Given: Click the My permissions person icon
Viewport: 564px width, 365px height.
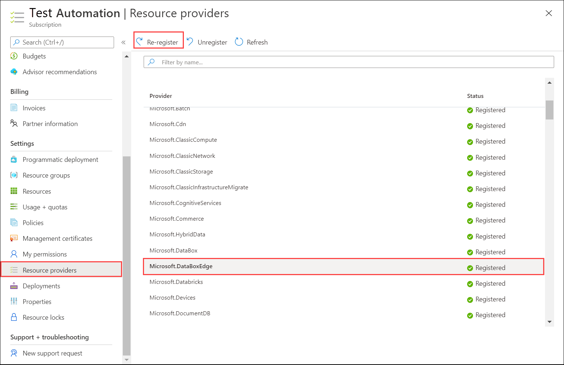Looking at the screenshot, I should pos(14,254).
